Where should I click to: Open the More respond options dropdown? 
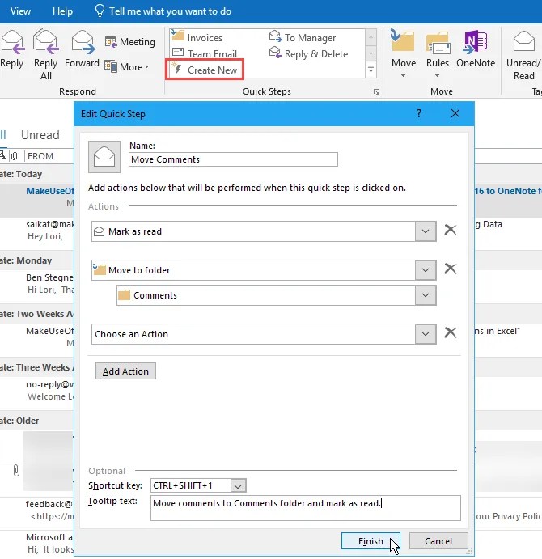coord(126,66)
